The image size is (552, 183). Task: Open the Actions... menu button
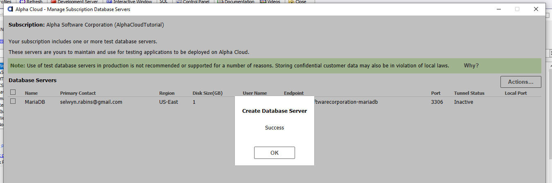pos(520,82)
